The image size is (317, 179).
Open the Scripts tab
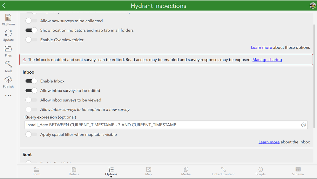point(260,171)
